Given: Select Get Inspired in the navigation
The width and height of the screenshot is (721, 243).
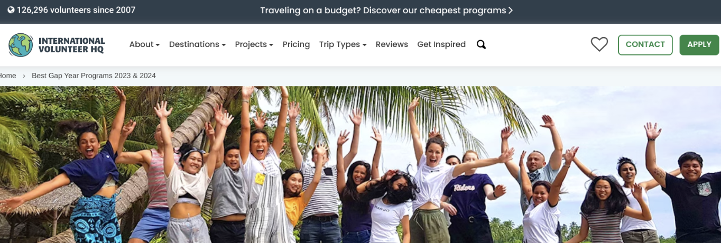Looking at the screenshot, I should click(x=441, y=44).
